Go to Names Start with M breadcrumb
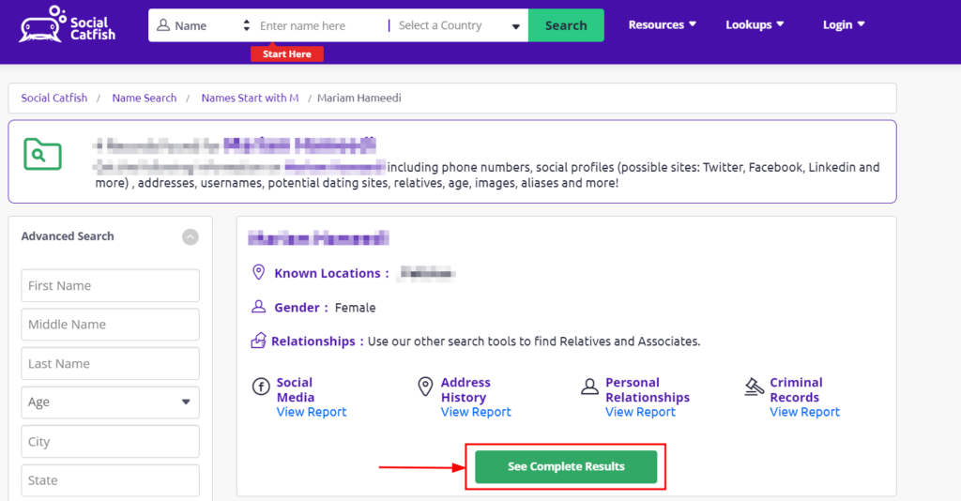Screen dimensions: 961x501 pyautogui.click(x=250, y=98)
